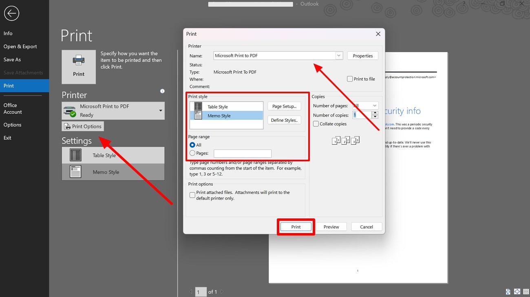Enable the Print to file checkbox

tap(350, 79)
